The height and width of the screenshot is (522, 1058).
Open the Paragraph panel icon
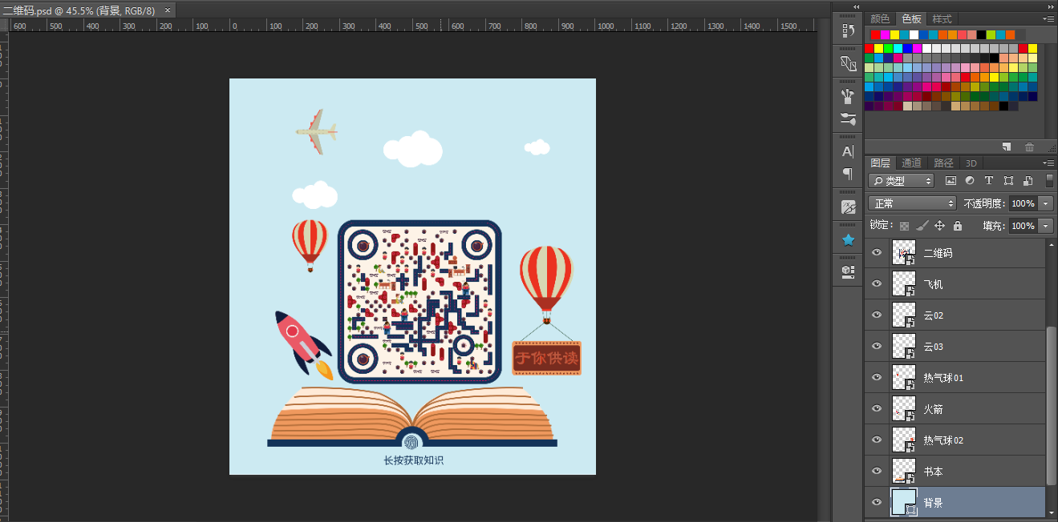(848, 174)
